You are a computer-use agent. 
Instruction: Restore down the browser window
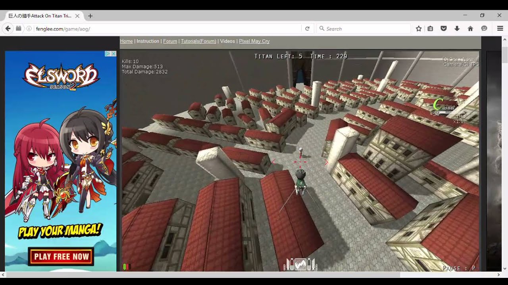[x=482, y=15]
